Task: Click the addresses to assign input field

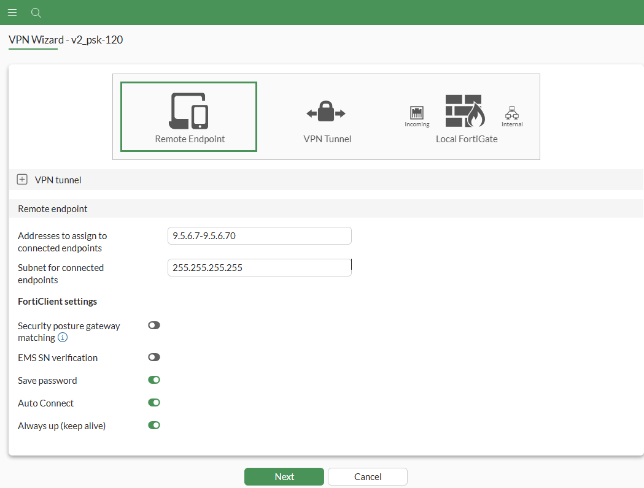Action: [259, 235]
